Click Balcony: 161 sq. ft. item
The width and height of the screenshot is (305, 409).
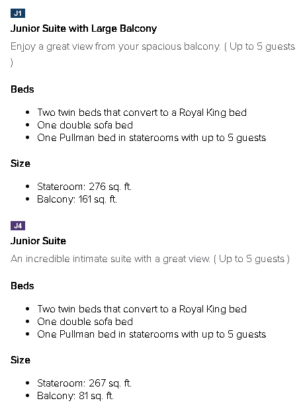click(77, 199)
